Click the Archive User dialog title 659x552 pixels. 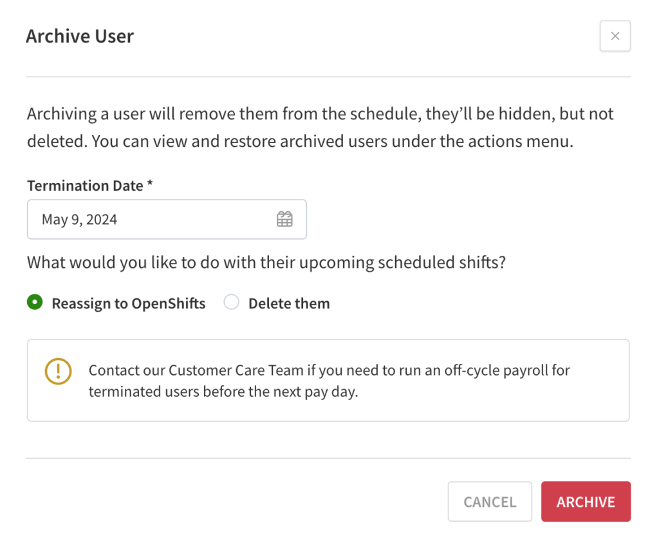coord(79,36)
